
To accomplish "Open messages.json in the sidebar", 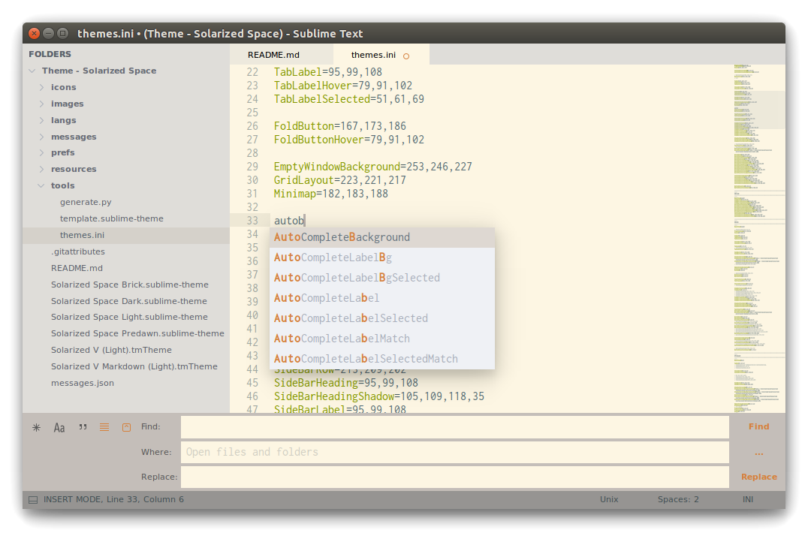I will coord(83,383).
